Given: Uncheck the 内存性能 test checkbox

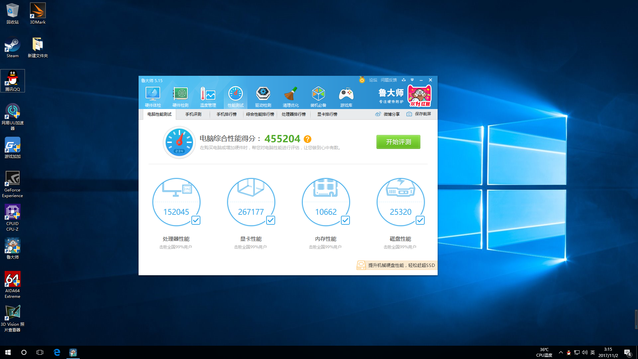Looking at the screenshot, I should (x=345, y=220).
